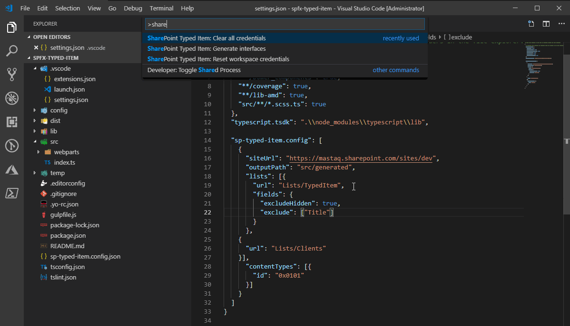The width and height of the screenshot is (570, 326).
Task: Click the Explorer files icon
Action: click(12, 28)
